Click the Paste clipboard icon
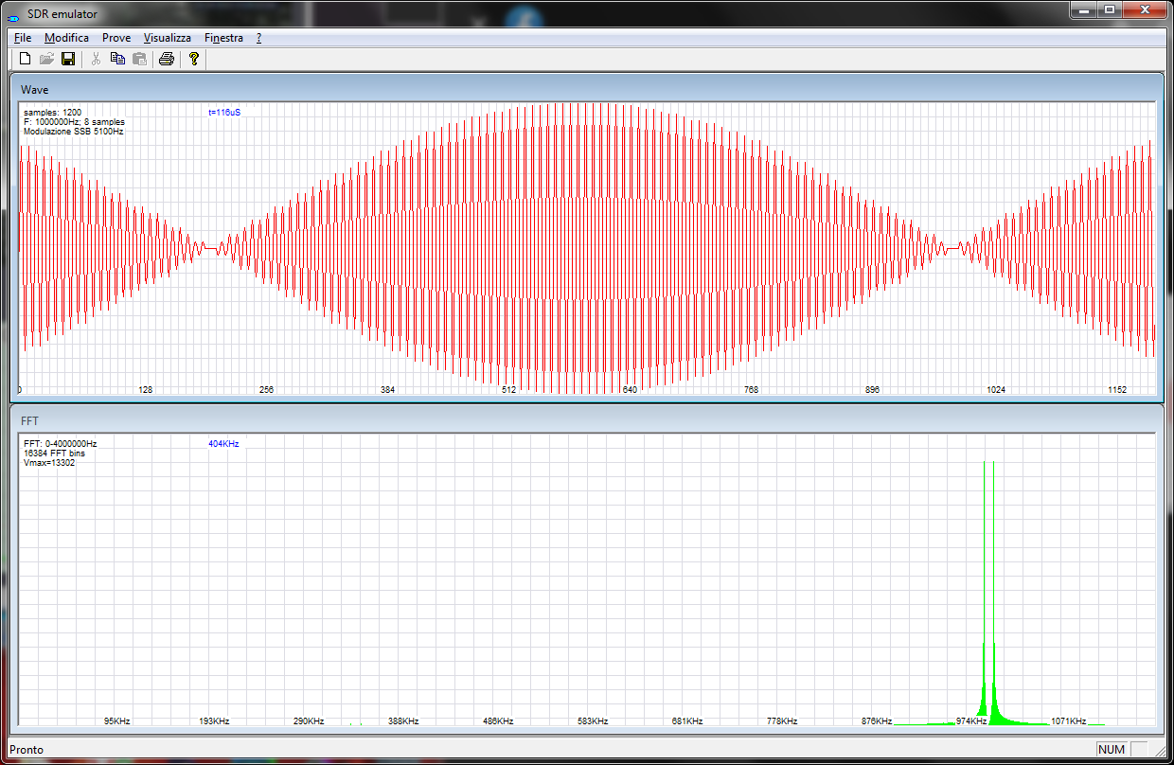Image resolution: width=1174 pixels, height=765 pixels. pos(139,60)
